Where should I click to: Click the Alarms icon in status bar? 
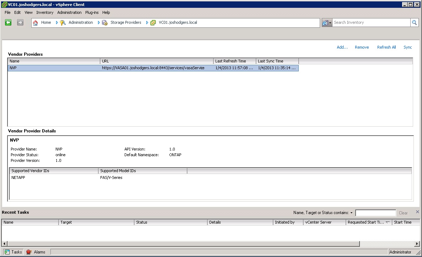29,252
